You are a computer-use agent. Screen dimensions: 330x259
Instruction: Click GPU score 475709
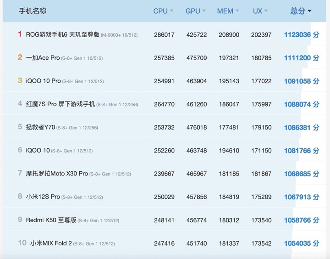pos(197,58)
